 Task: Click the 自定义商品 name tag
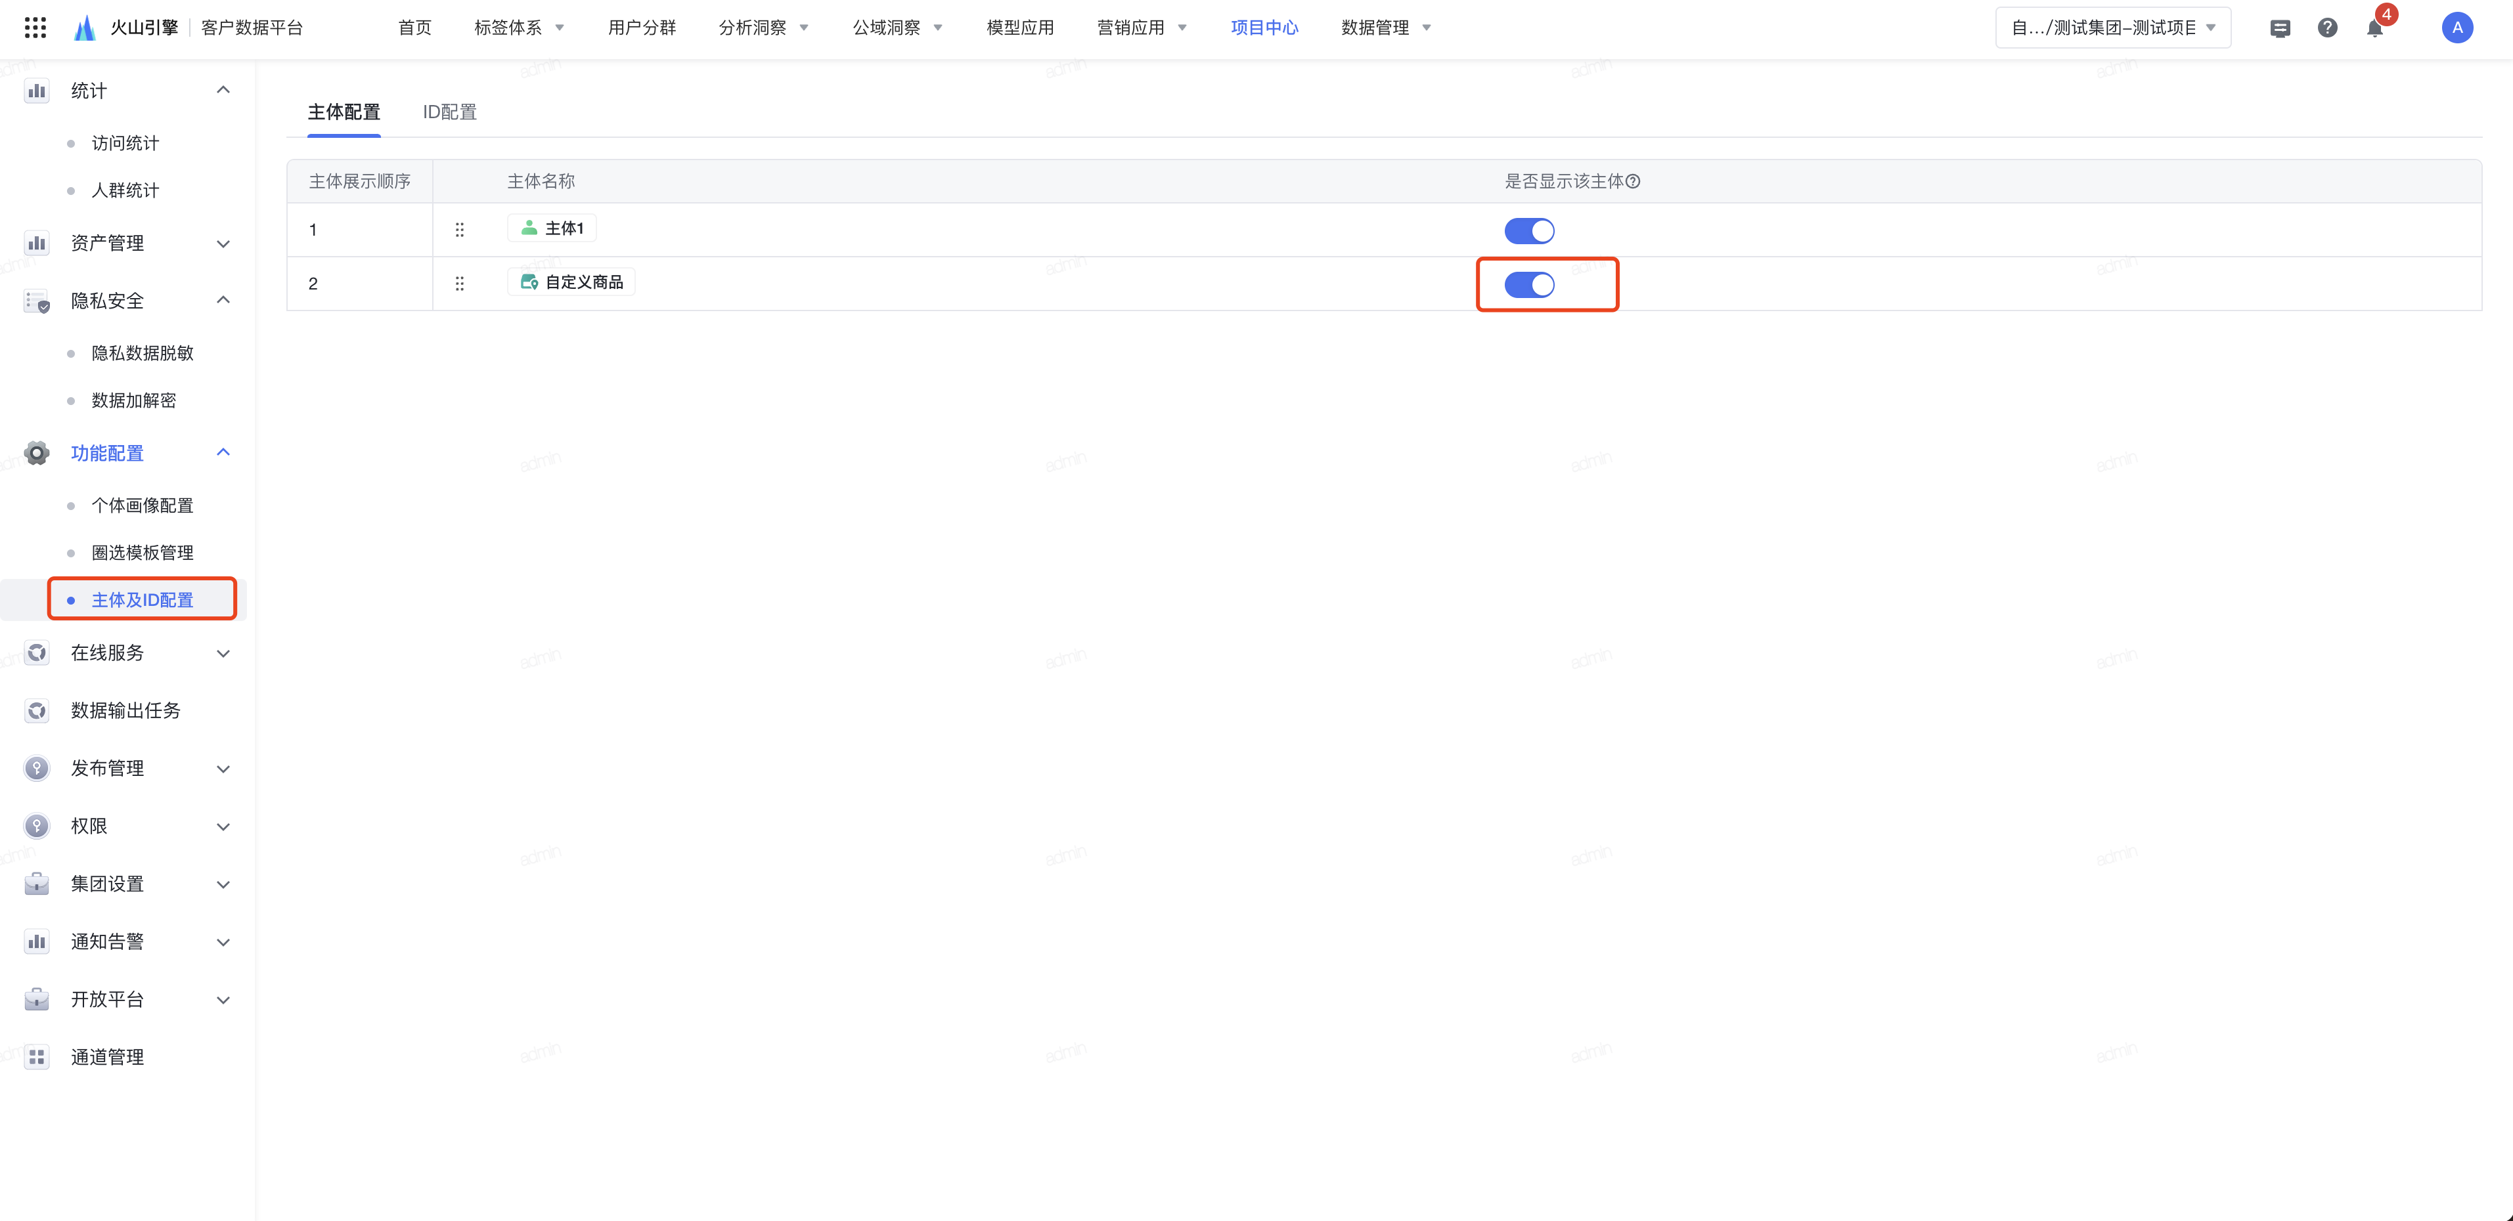coord(571,282)
